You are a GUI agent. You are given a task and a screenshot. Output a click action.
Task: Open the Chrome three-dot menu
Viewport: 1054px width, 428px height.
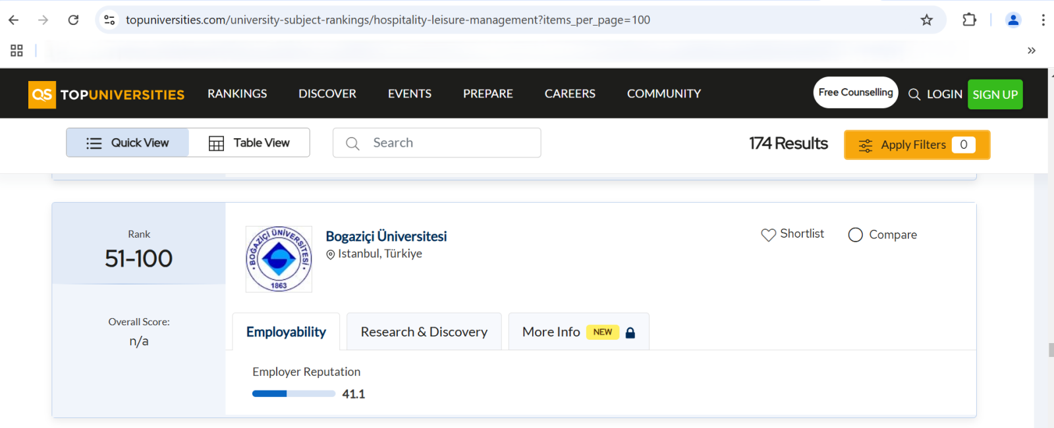pos(1043,20)
